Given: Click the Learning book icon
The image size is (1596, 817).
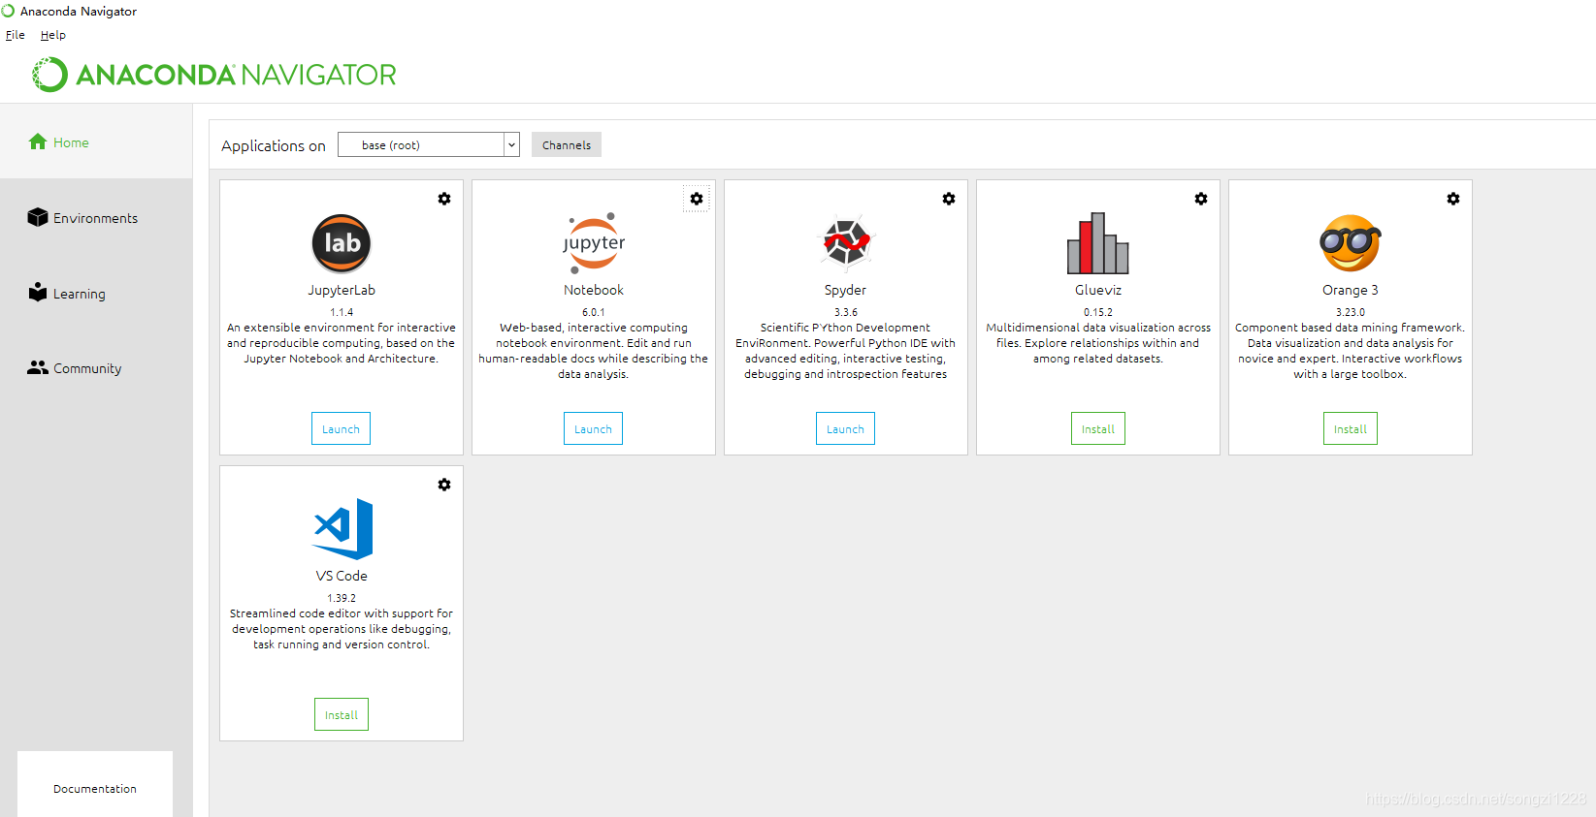Looking at the screenshot, I should point(38,292).
